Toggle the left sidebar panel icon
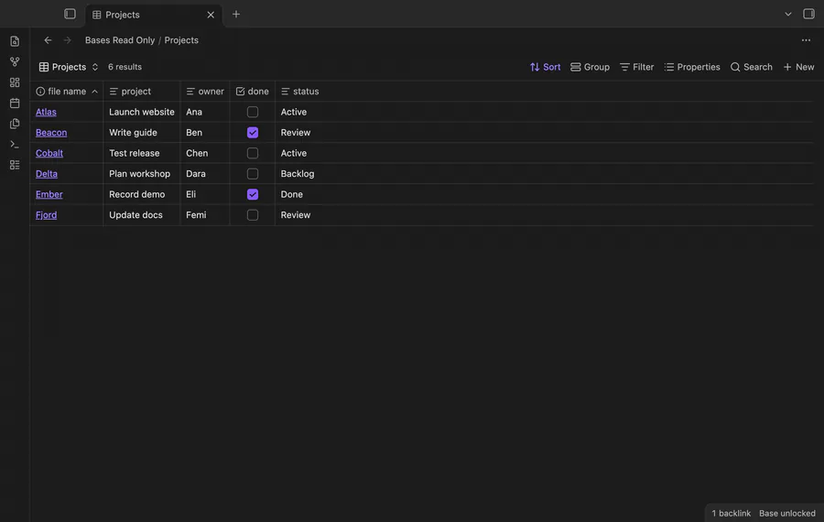 tap(70, 14)
